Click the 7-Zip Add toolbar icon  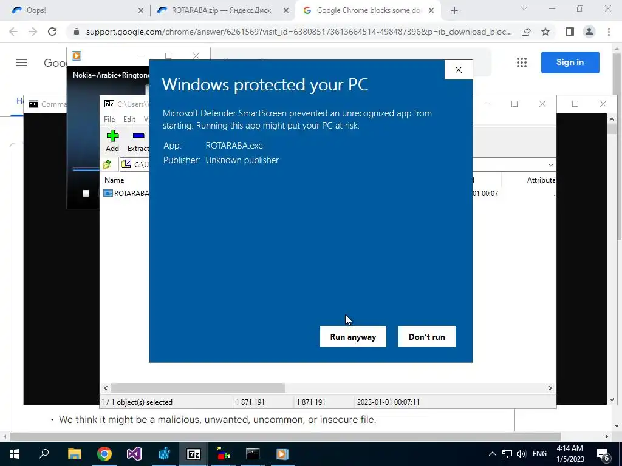click(x=112, y=141)
